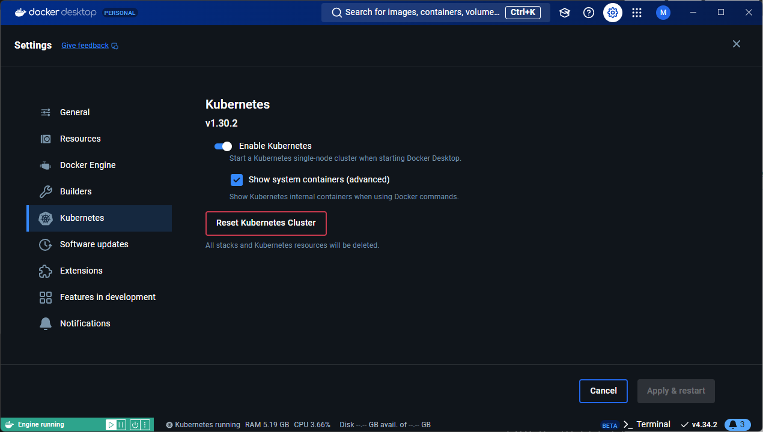Image resolution: width=763 pixels, height=432 pixels.
Task: Click the CPU 3.66% status text
Action: click(312, 425)
